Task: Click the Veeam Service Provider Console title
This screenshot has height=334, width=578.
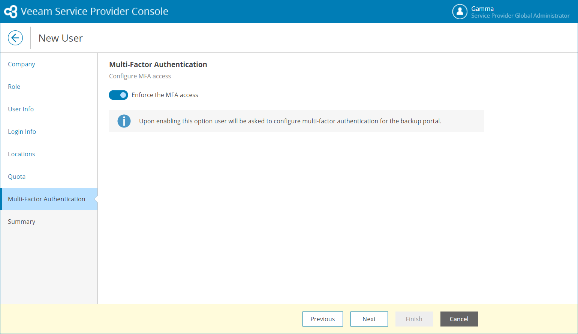Action: click(x=94, y=12)
